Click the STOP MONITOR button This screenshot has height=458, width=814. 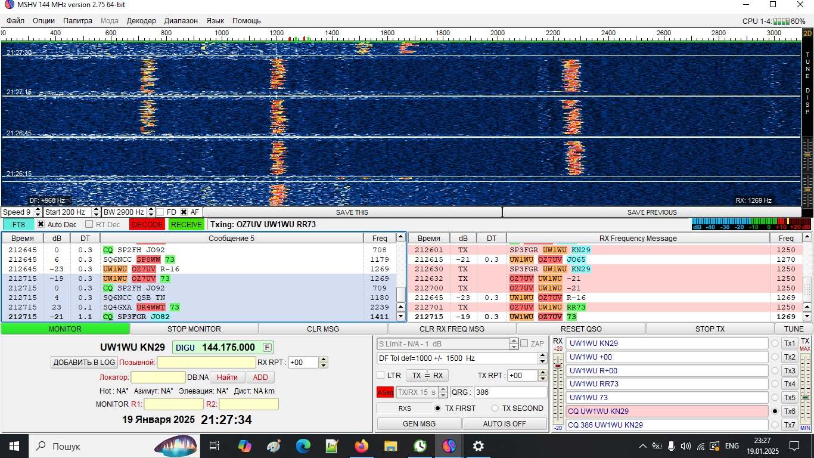click(194, 329)
